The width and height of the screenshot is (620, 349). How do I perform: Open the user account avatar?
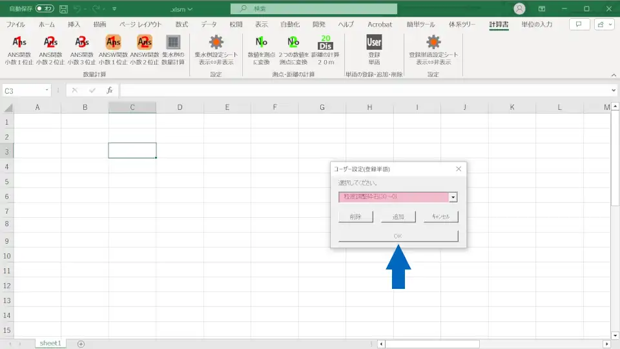pos(519,8)
